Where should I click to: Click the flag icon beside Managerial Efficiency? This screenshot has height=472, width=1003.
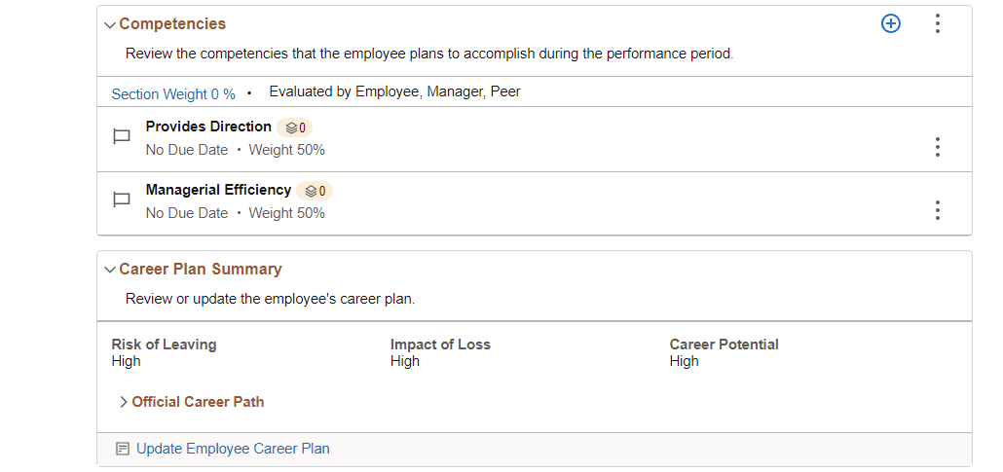tap(122, 200)
